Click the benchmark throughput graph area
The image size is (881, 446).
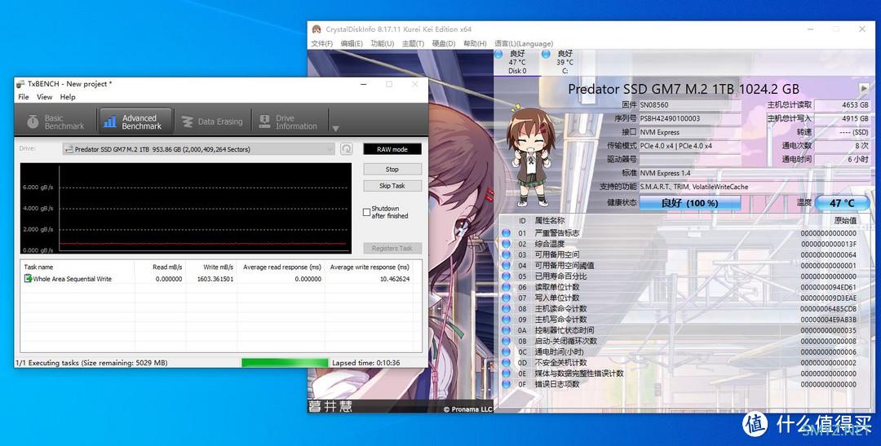[186, 209]
